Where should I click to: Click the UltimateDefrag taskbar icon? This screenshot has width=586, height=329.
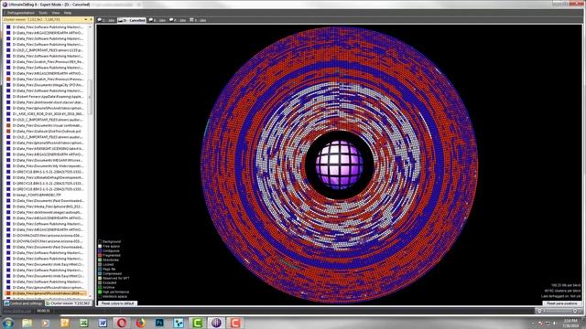pos(216,323)
